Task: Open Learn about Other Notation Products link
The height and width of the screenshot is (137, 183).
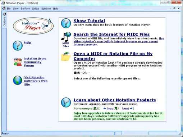Action: point(115,100)
